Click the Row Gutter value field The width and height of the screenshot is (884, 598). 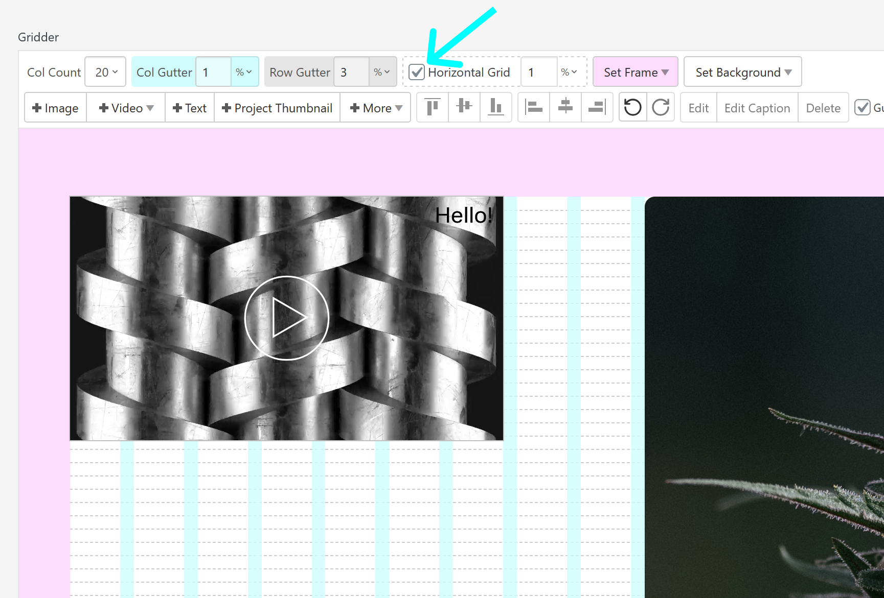coord(351,72)
